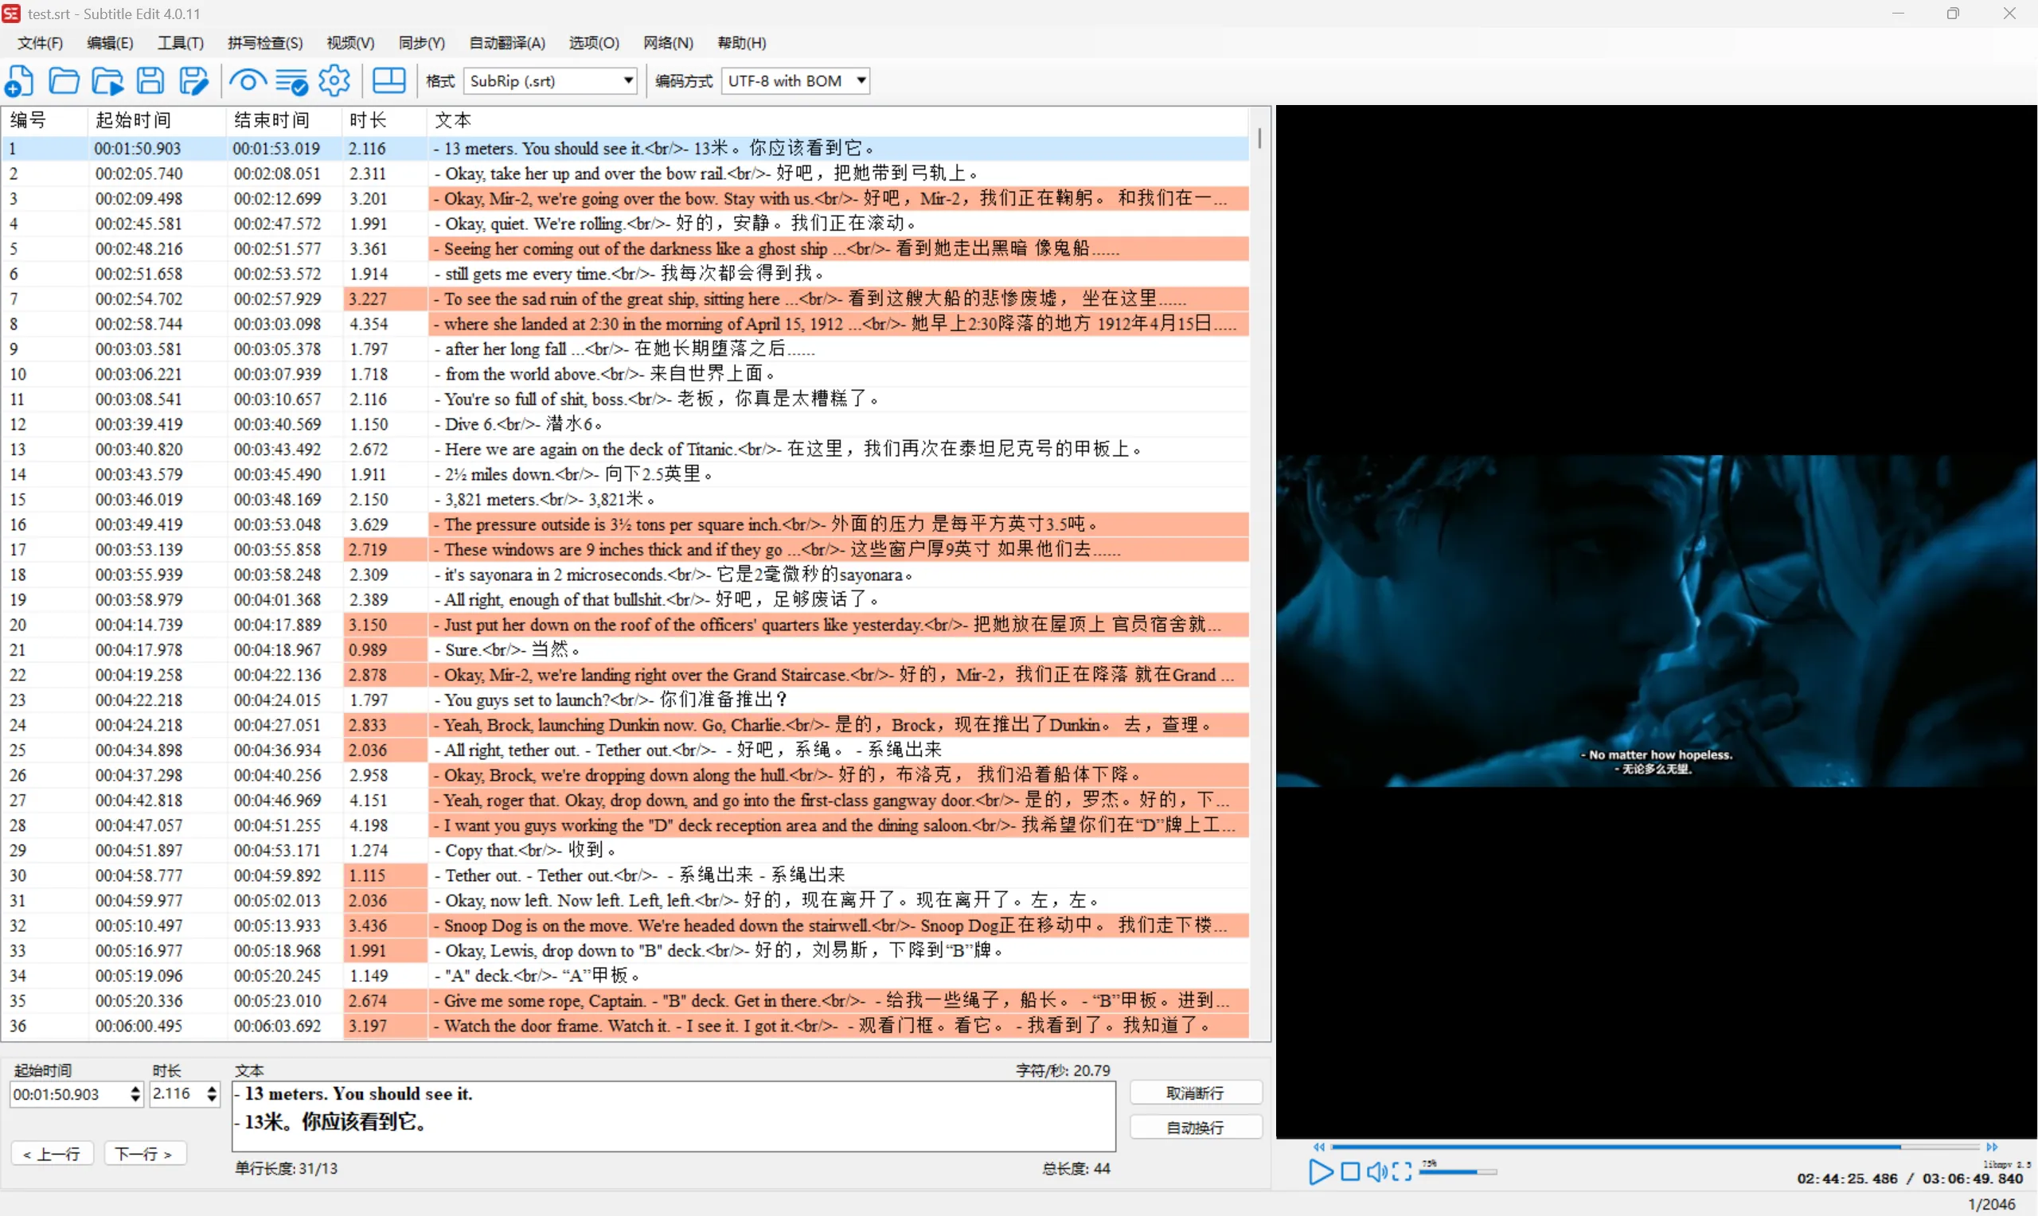The image size is (2038, 1216).
Task: Click the 下一行 button
Action: [x=144, y=1153]
